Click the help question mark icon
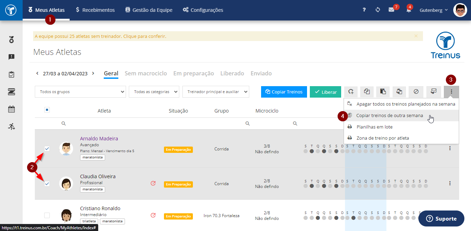 [364, 10]
